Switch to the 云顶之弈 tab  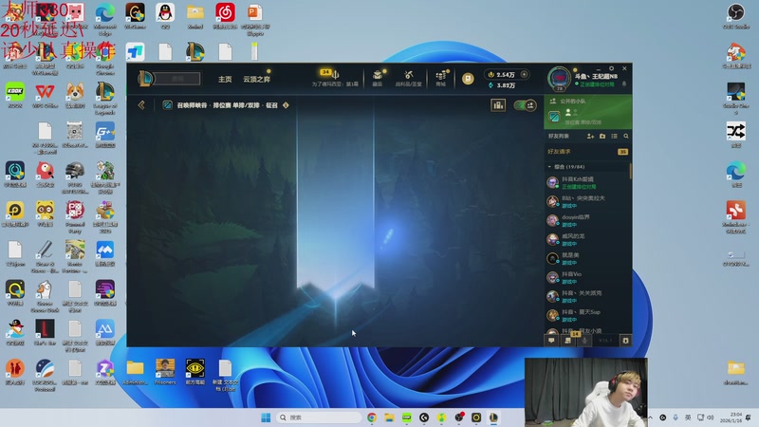click(x=256, y=79)
